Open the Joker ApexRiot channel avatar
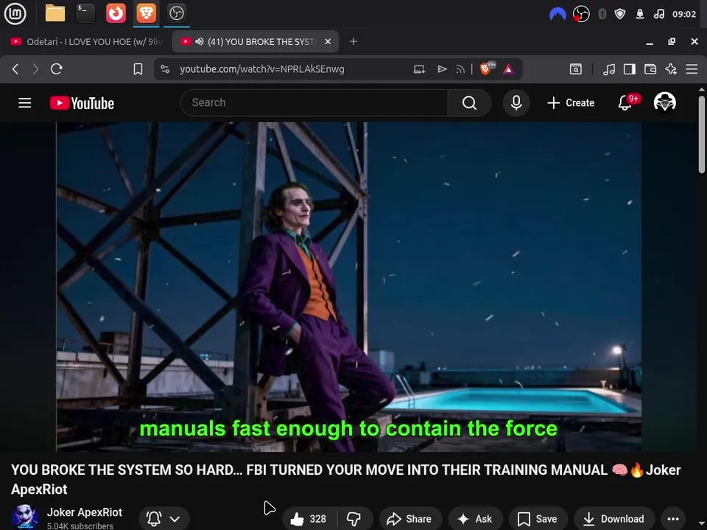Viewport: 707px width, 530px height. pyautogui.click(x=25, y=517)
